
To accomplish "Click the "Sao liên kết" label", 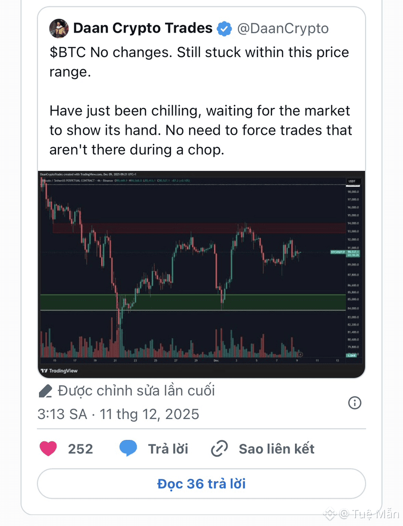I will pyautogui.click(x=276, y=449).
